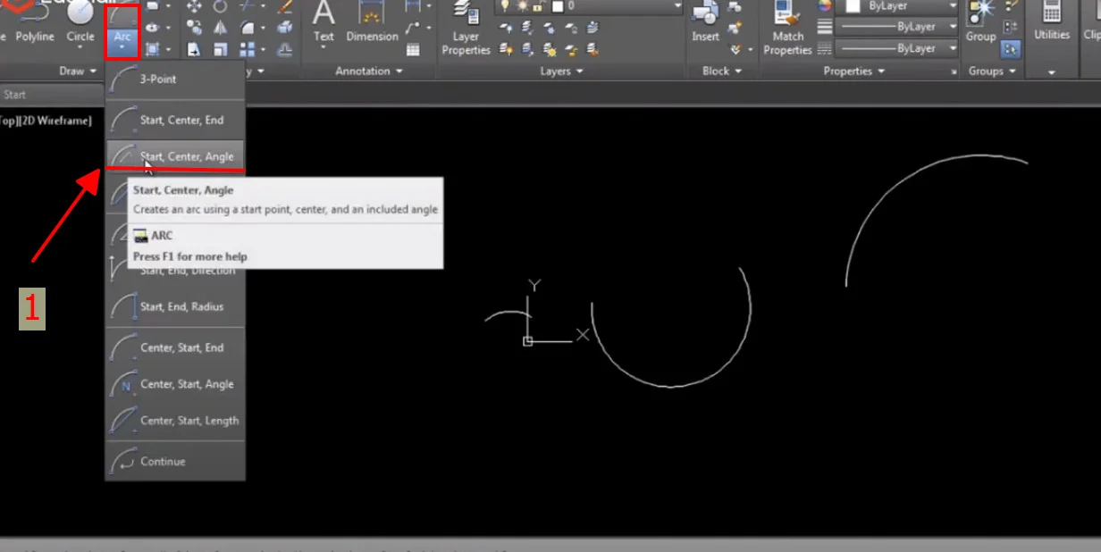The height and width of the screenshot is (552, 1101).
Task: Choose Center, Start, Angle arc option
Action: point(175,384)
